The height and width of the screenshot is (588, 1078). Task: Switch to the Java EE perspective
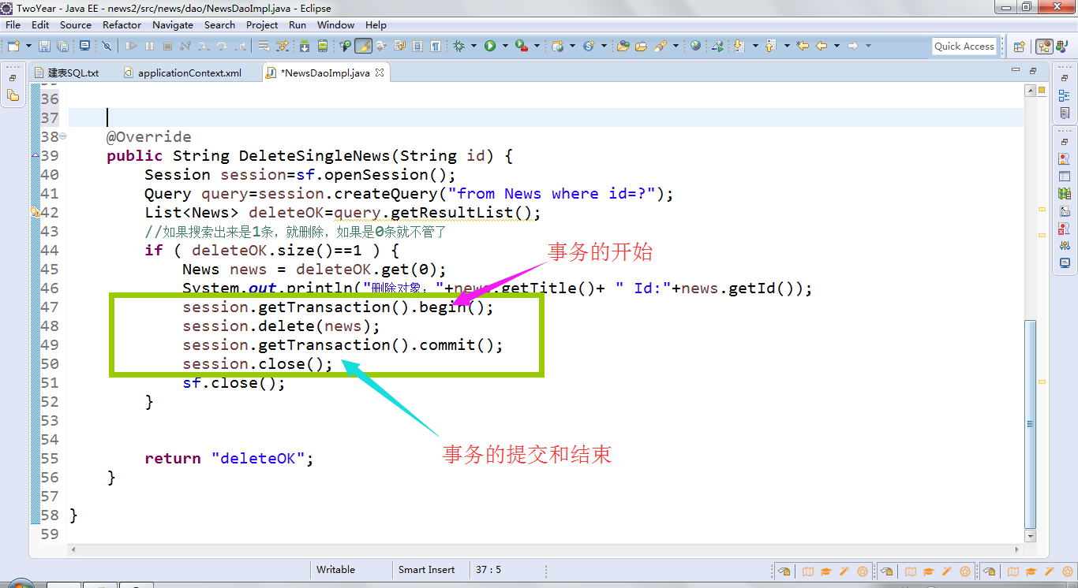(x=1043, y=46)
